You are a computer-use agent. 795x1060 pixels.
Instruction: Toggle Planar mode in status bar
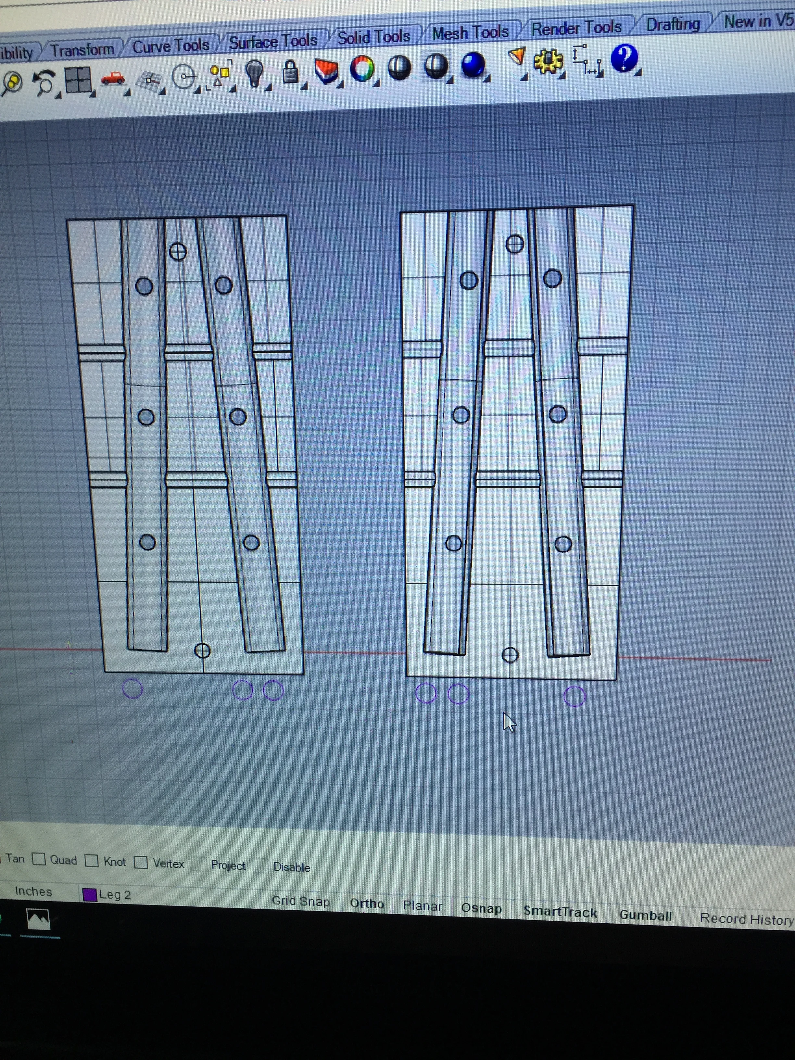pyautogui.click(x=422, y=906)
